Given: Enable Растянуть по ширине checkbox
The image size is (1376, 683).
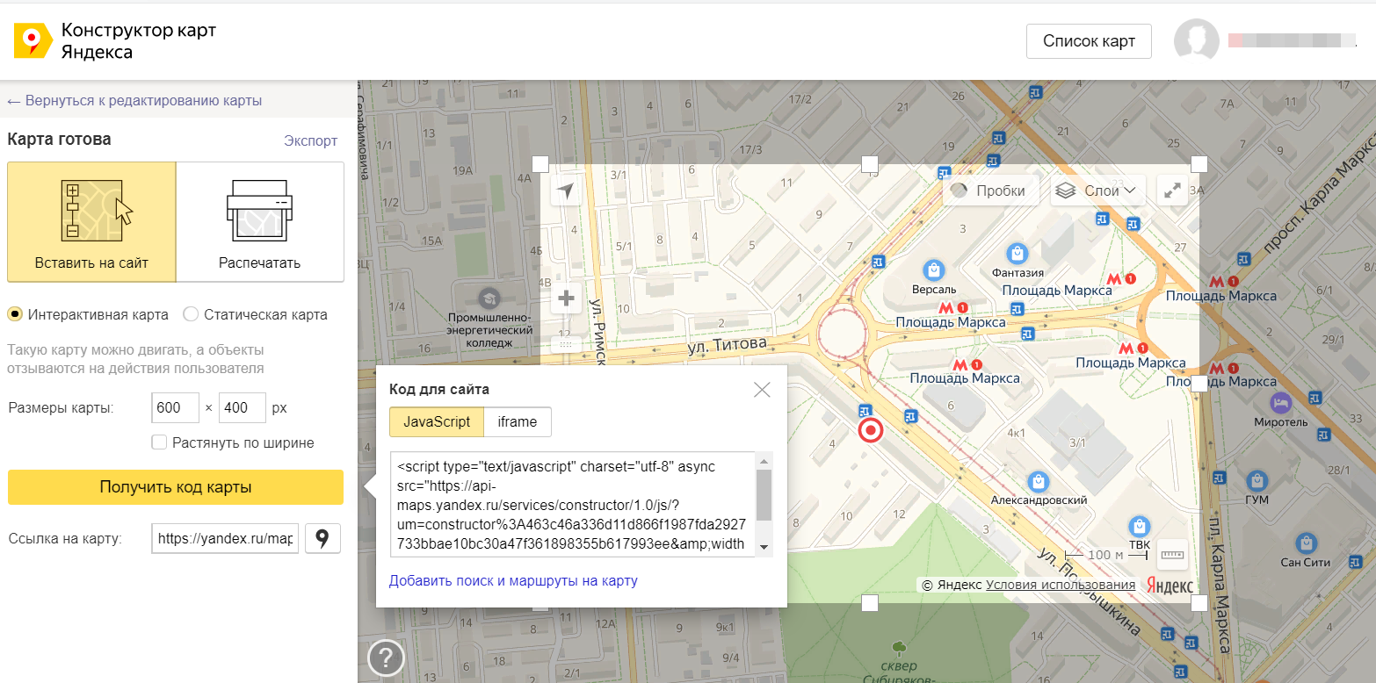Looking at the screenshot, I should pyautogui.click(x=159, y=442).
